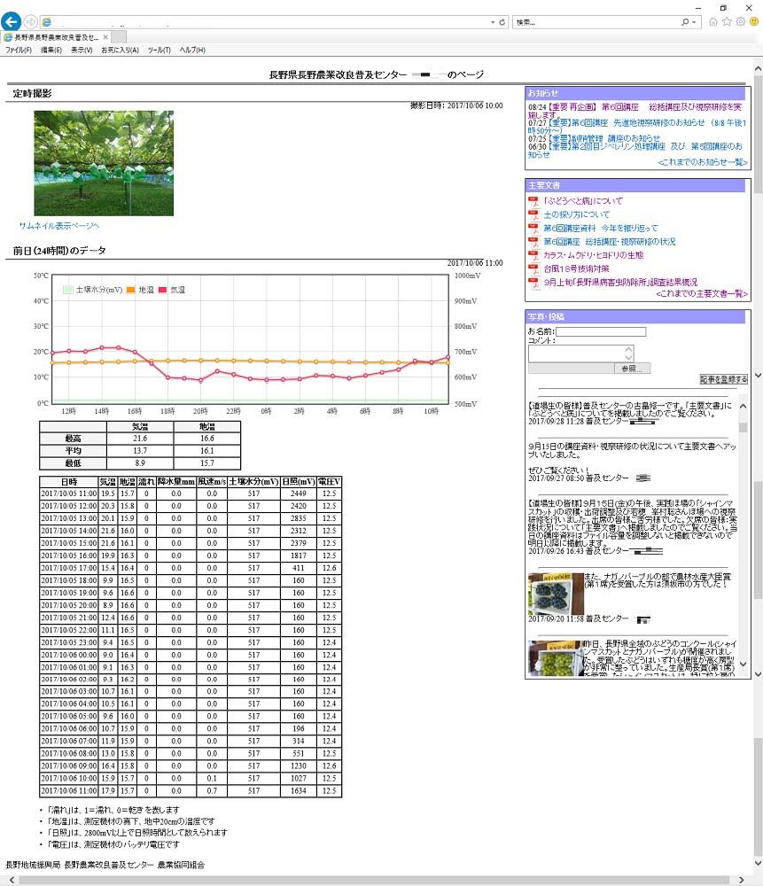
Task: Open the 編集(E) menu
Action: pos(51,51)
